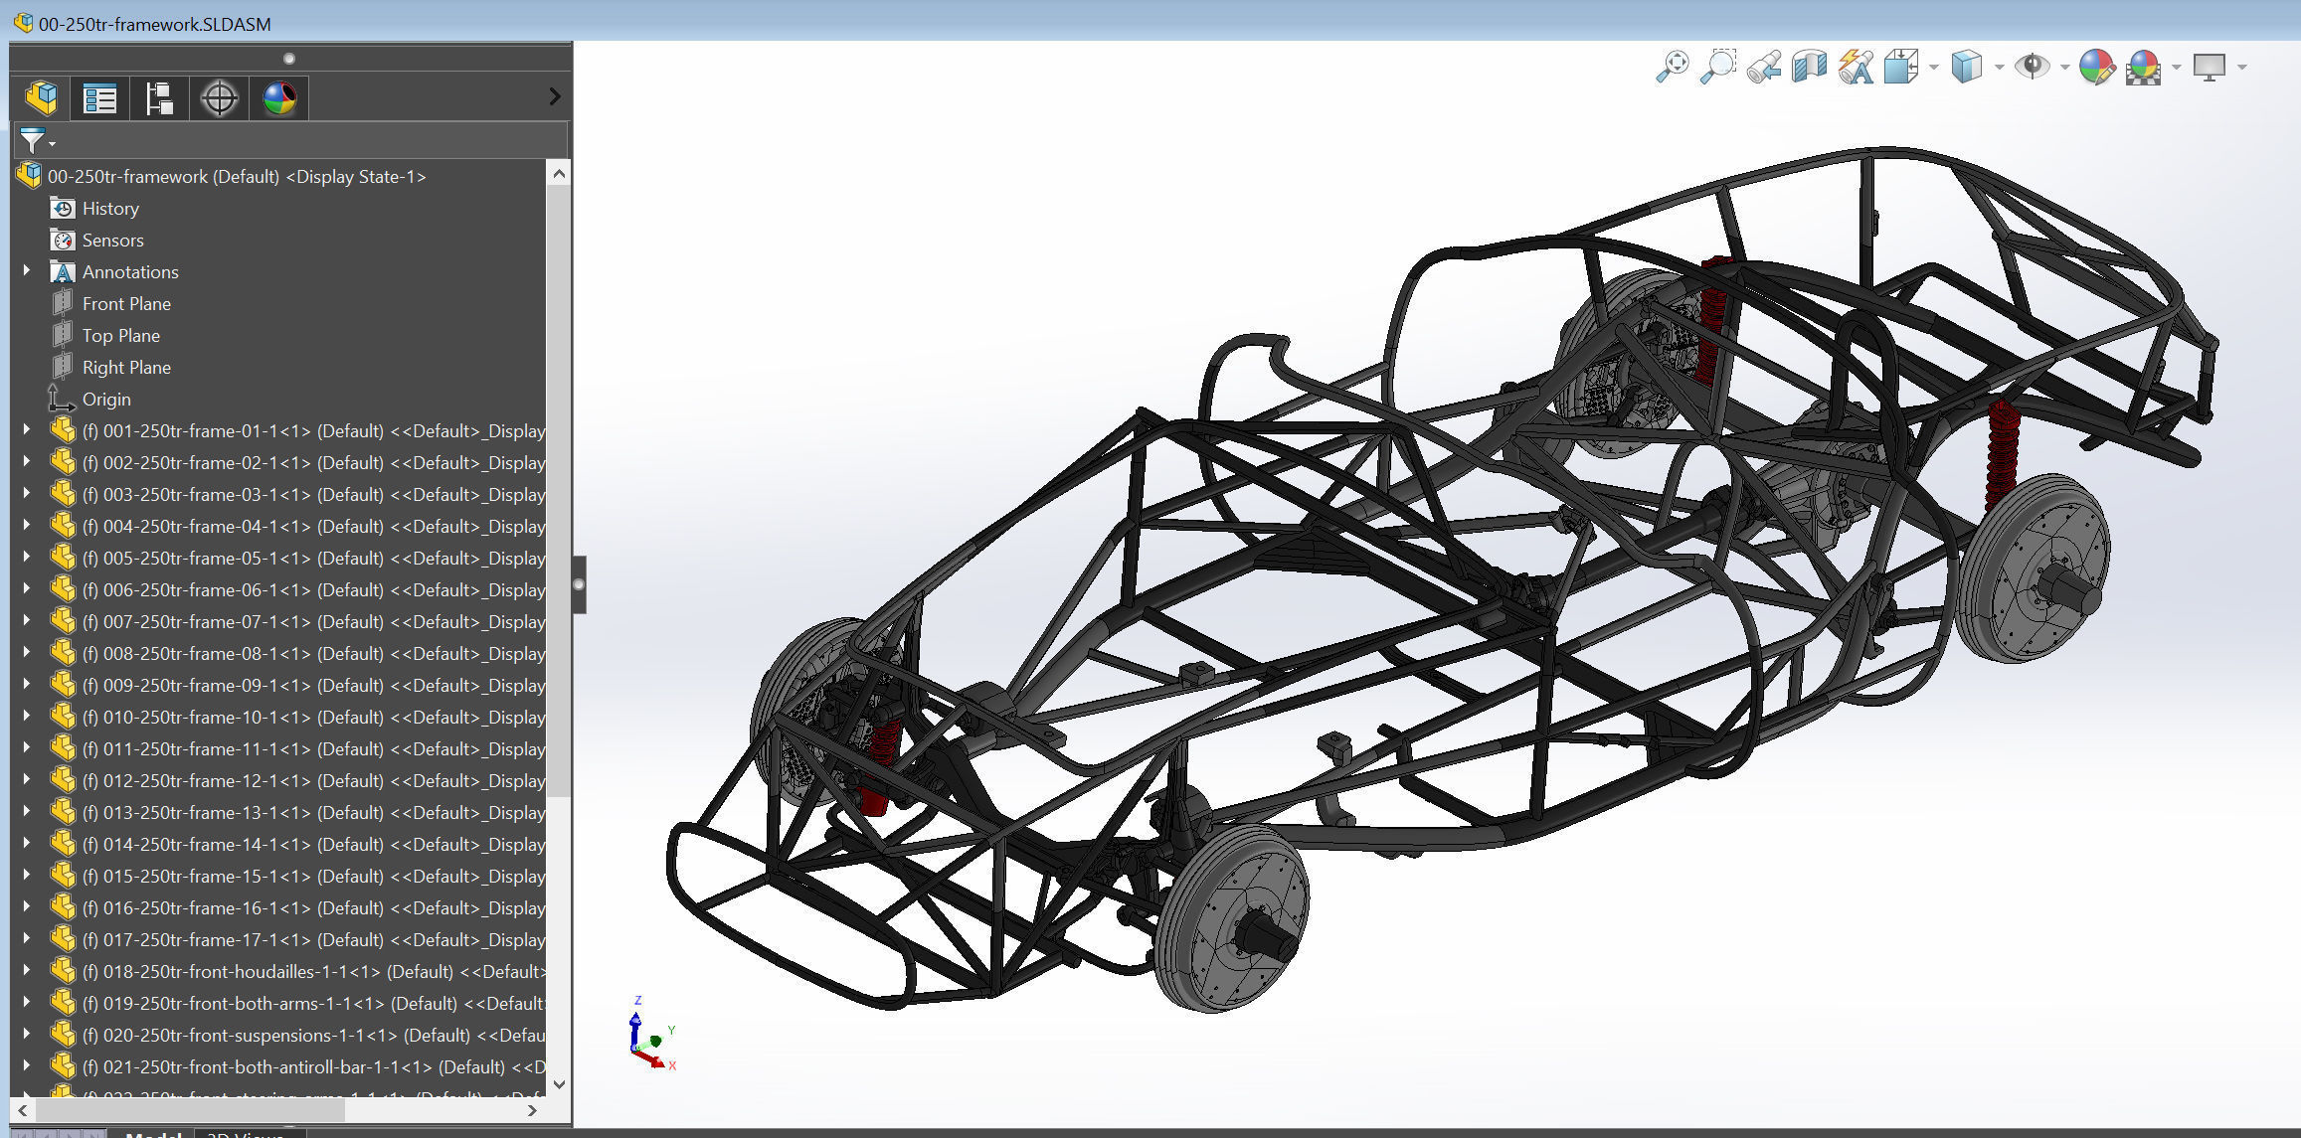Select the 007-250tr-frame-07 component
2301x1138 pixels.
pyautogui.click(x=313, y=622)
